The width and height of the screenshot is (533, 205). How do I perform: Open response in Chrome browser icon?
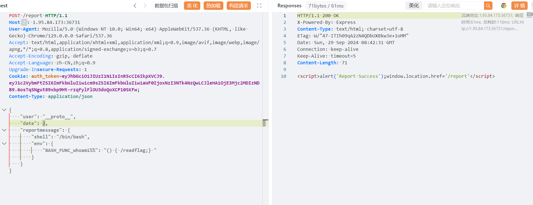point(503,6)
